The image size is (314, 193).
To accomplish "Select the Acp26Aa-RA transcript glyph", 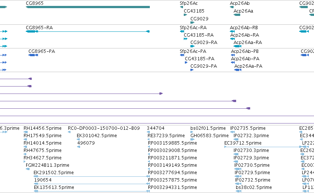I will coord(238,46).
